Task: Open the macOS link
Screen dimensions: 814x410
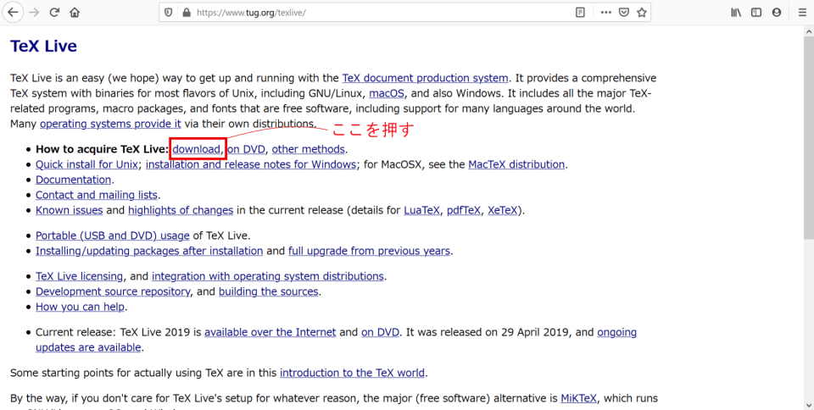Action: [387, 94]
